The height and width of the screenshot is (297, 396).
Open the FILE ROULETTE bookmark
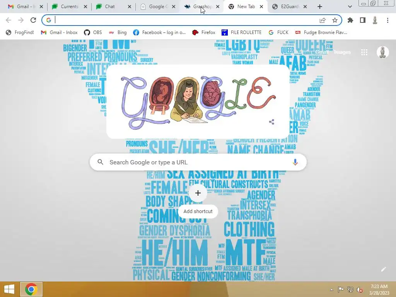(x=241, y=32)
